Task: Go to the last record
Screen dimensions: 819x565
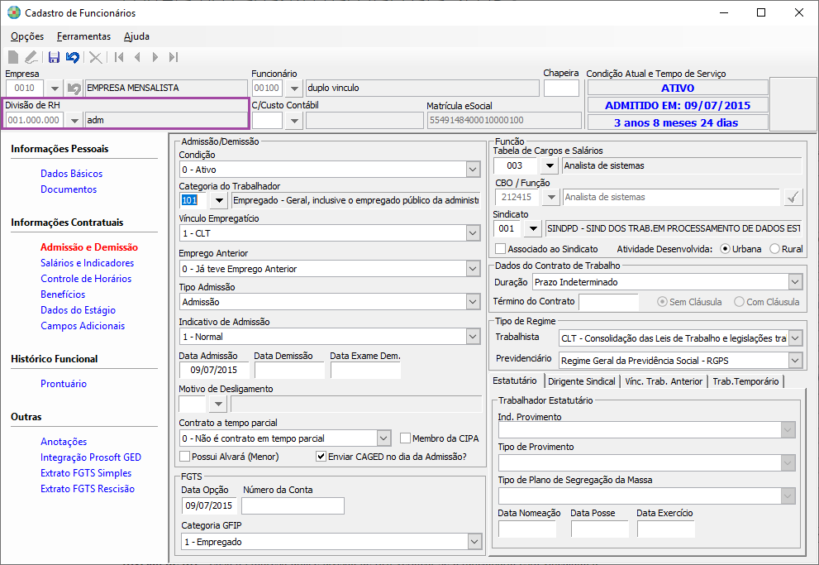Action: click(174, 57)
